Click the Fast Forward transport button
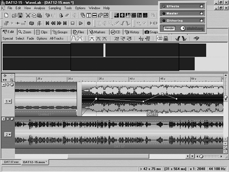 tap(59, 23)
